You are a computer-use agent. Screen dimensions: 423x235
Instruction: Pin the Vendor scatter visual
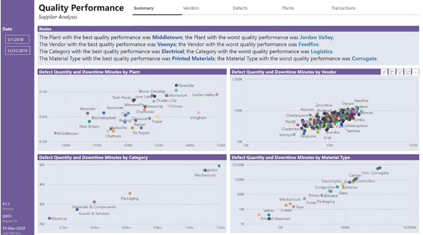pos(384,72)
